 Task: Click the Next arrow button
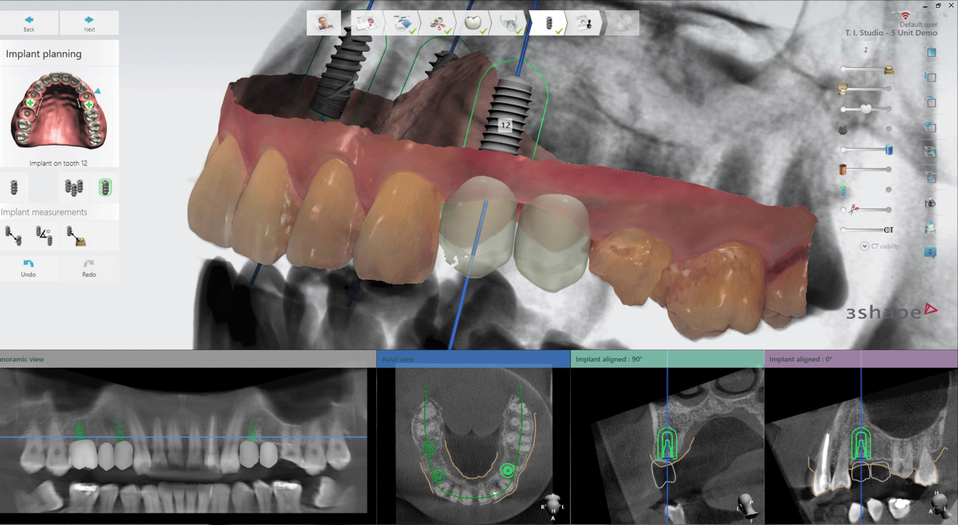[89, 23]
